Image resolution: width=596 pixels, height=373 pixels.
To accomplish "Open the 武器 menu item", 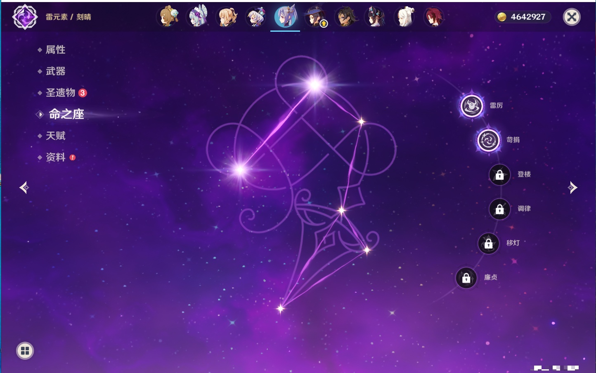I will tap(55, 71).
